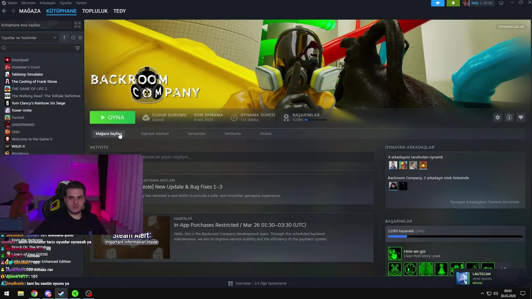Open the İndirmeler downloads status
This screenshot has width=532, height=299.
[257, 283]
